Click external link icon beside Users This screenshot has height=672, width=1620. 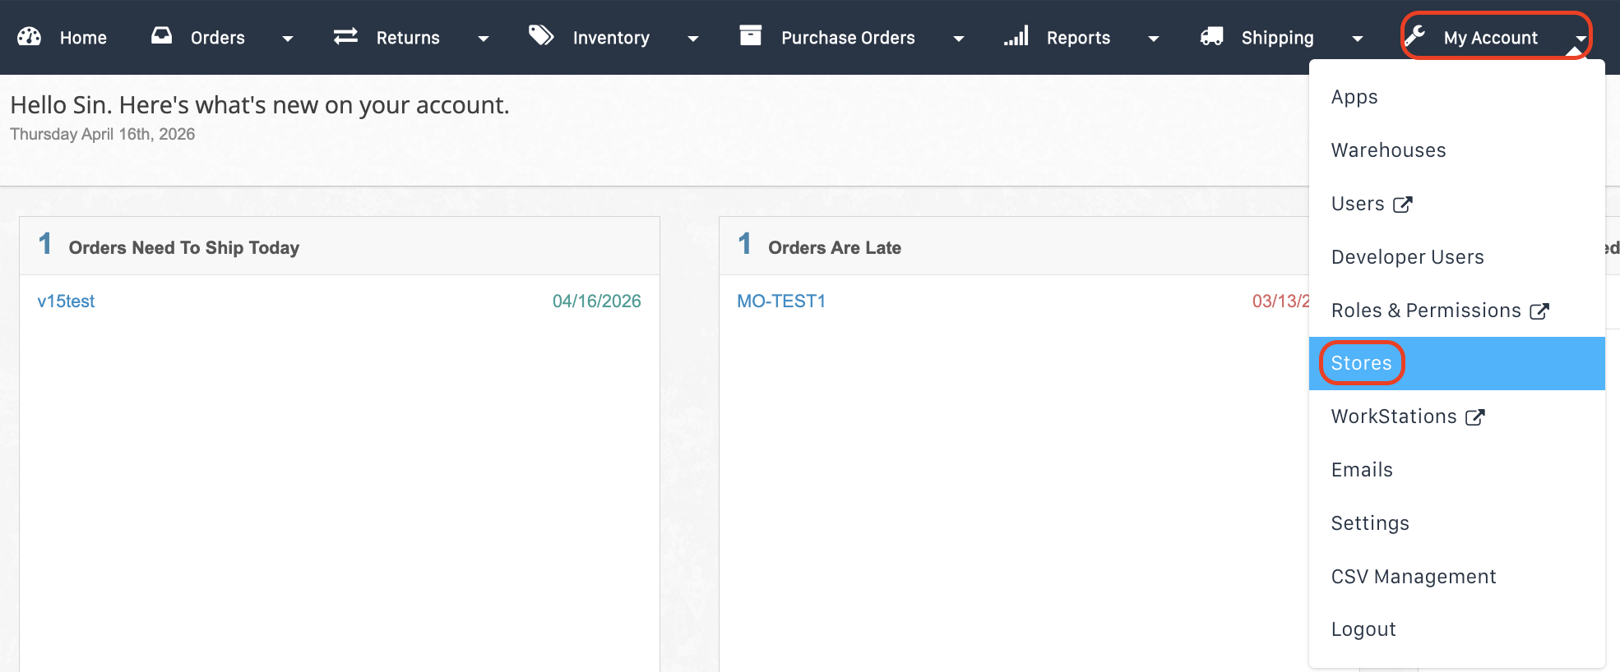[x=1403, y=205]
